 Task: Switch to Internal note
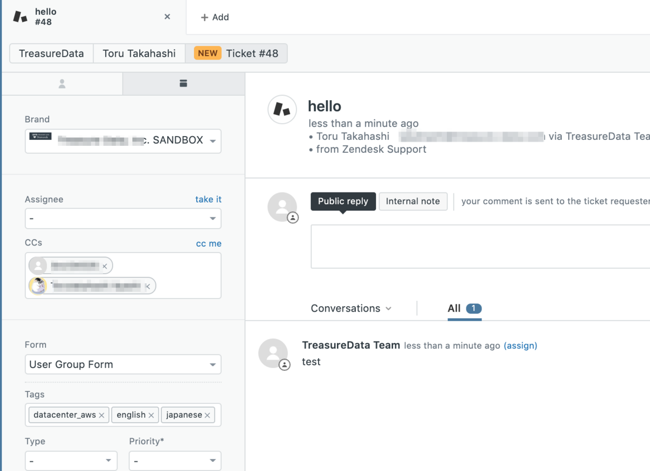pyautogui.click(x=413, y=201)
